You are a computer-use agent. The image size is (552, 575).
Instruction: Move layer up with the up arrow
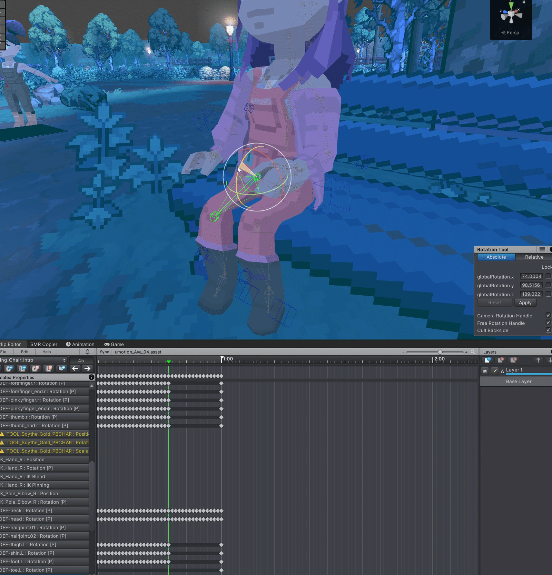click(x=538, y=360)
